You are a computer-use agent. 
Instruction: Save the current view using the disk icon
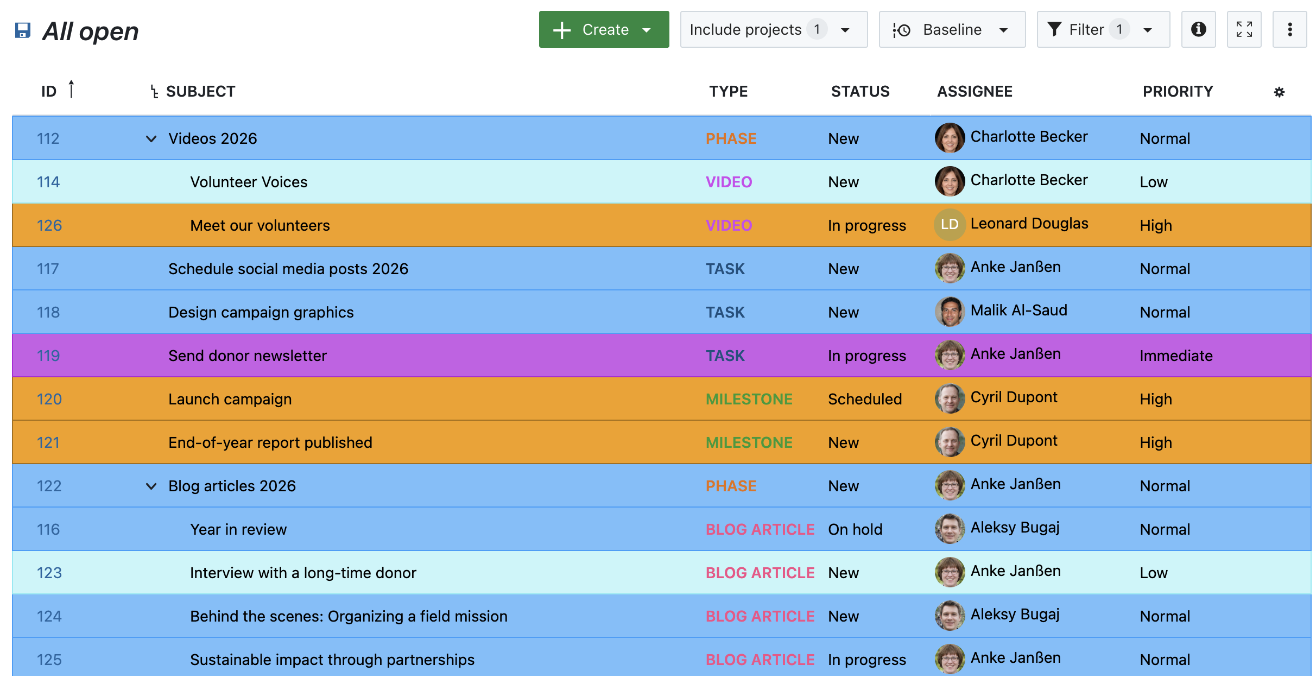point(23,31)
